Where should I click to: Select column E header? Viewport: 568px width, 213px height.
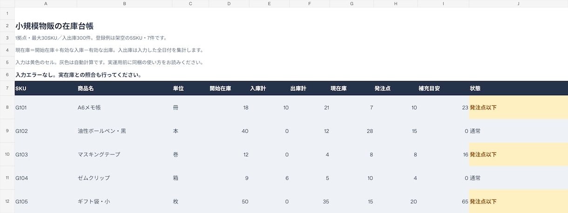point(269,4)
